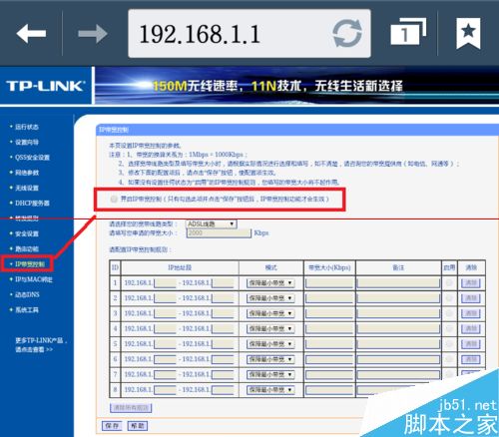Follow the 更多TP-LINK产品 请点击查看 link
This screenshot has width=499, height=437.
(41, 345)
